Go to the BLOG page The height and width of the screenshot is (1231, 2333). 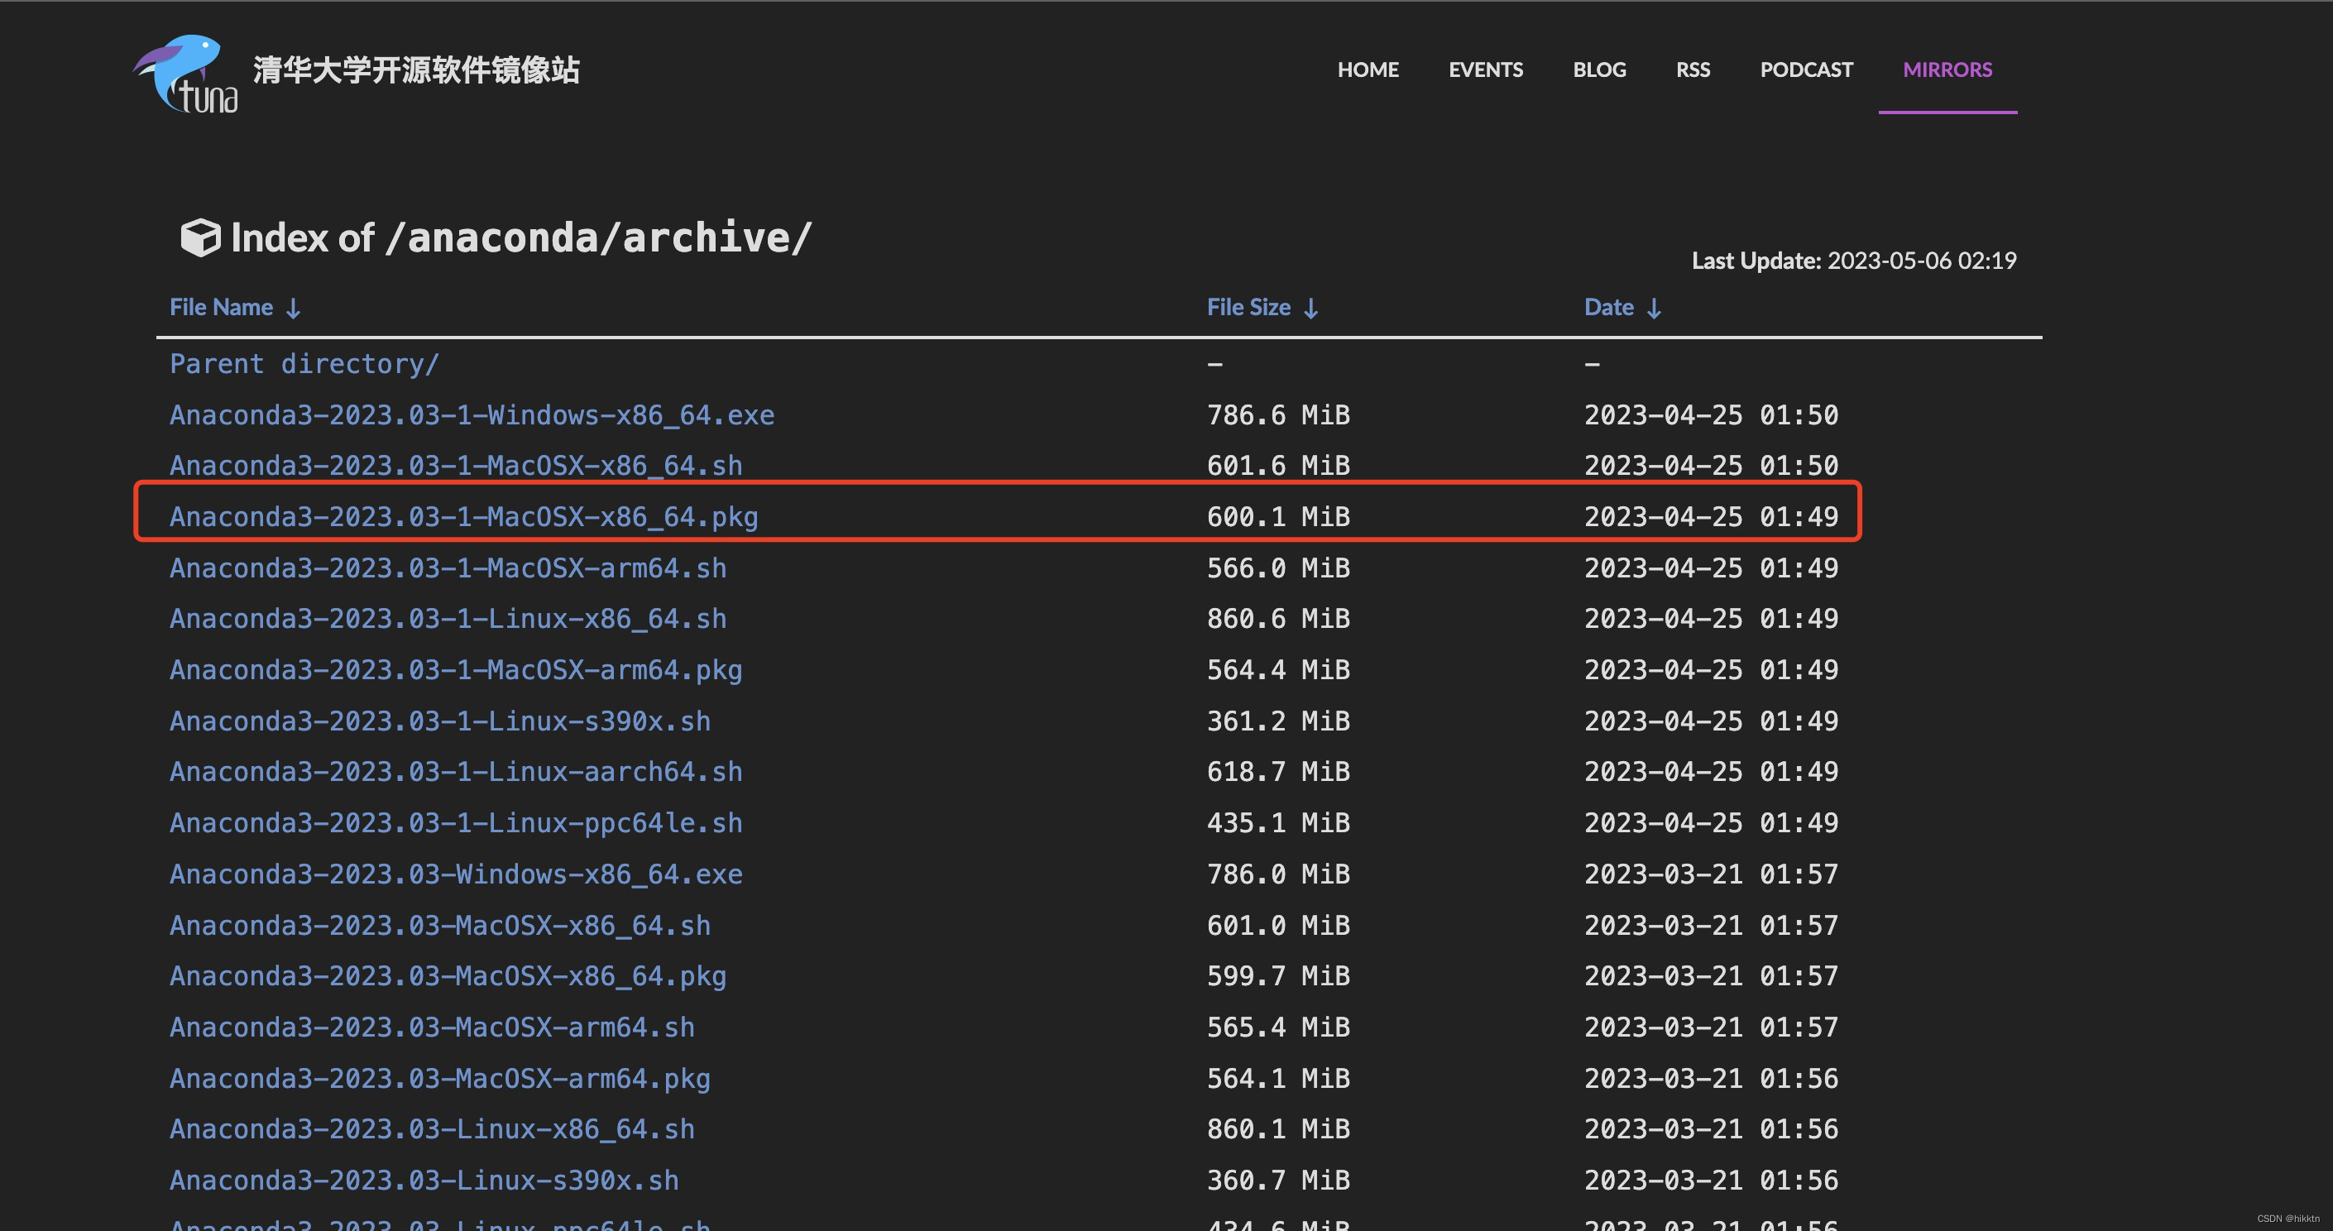(x=1599, y=69)
